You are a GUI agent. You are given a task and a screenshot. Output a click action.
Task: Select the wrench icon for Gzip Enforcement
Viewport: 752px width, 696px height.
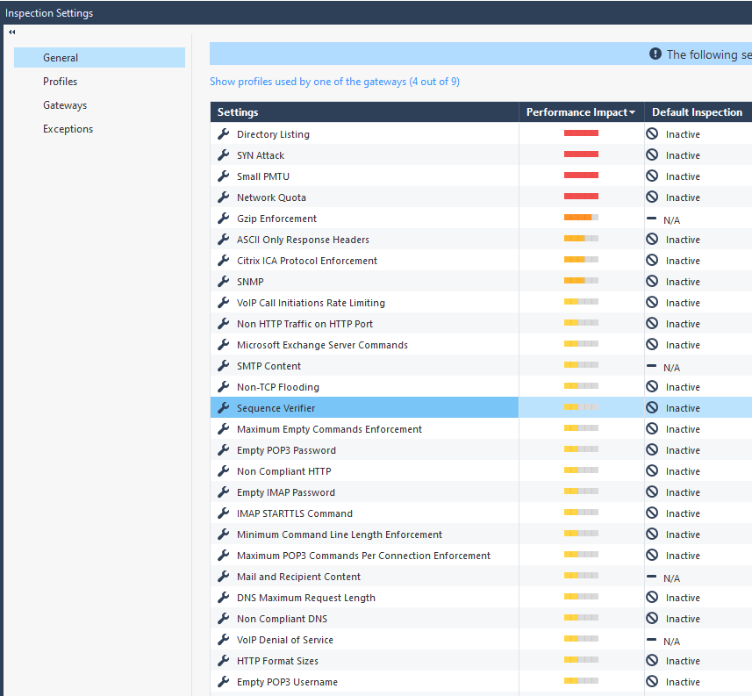click(222, 218)
